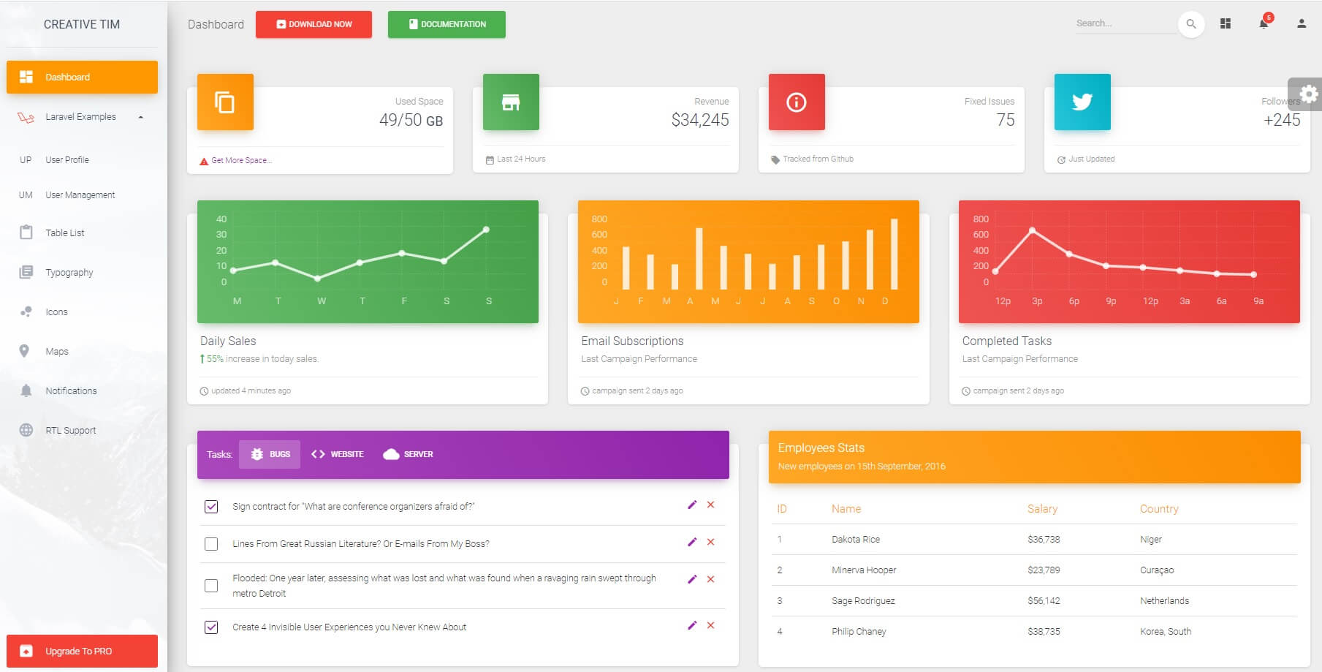The width and height of the screenshot is (1322, 672).
Task: Check the Lines From Great Russian Literature task
Action: tap(212, 543)
